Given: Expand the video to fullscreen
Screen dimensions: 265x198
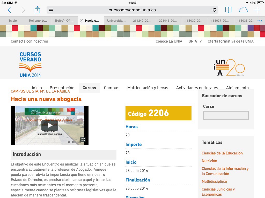Looking at the screenshot, I should click(x=83, y=139).
